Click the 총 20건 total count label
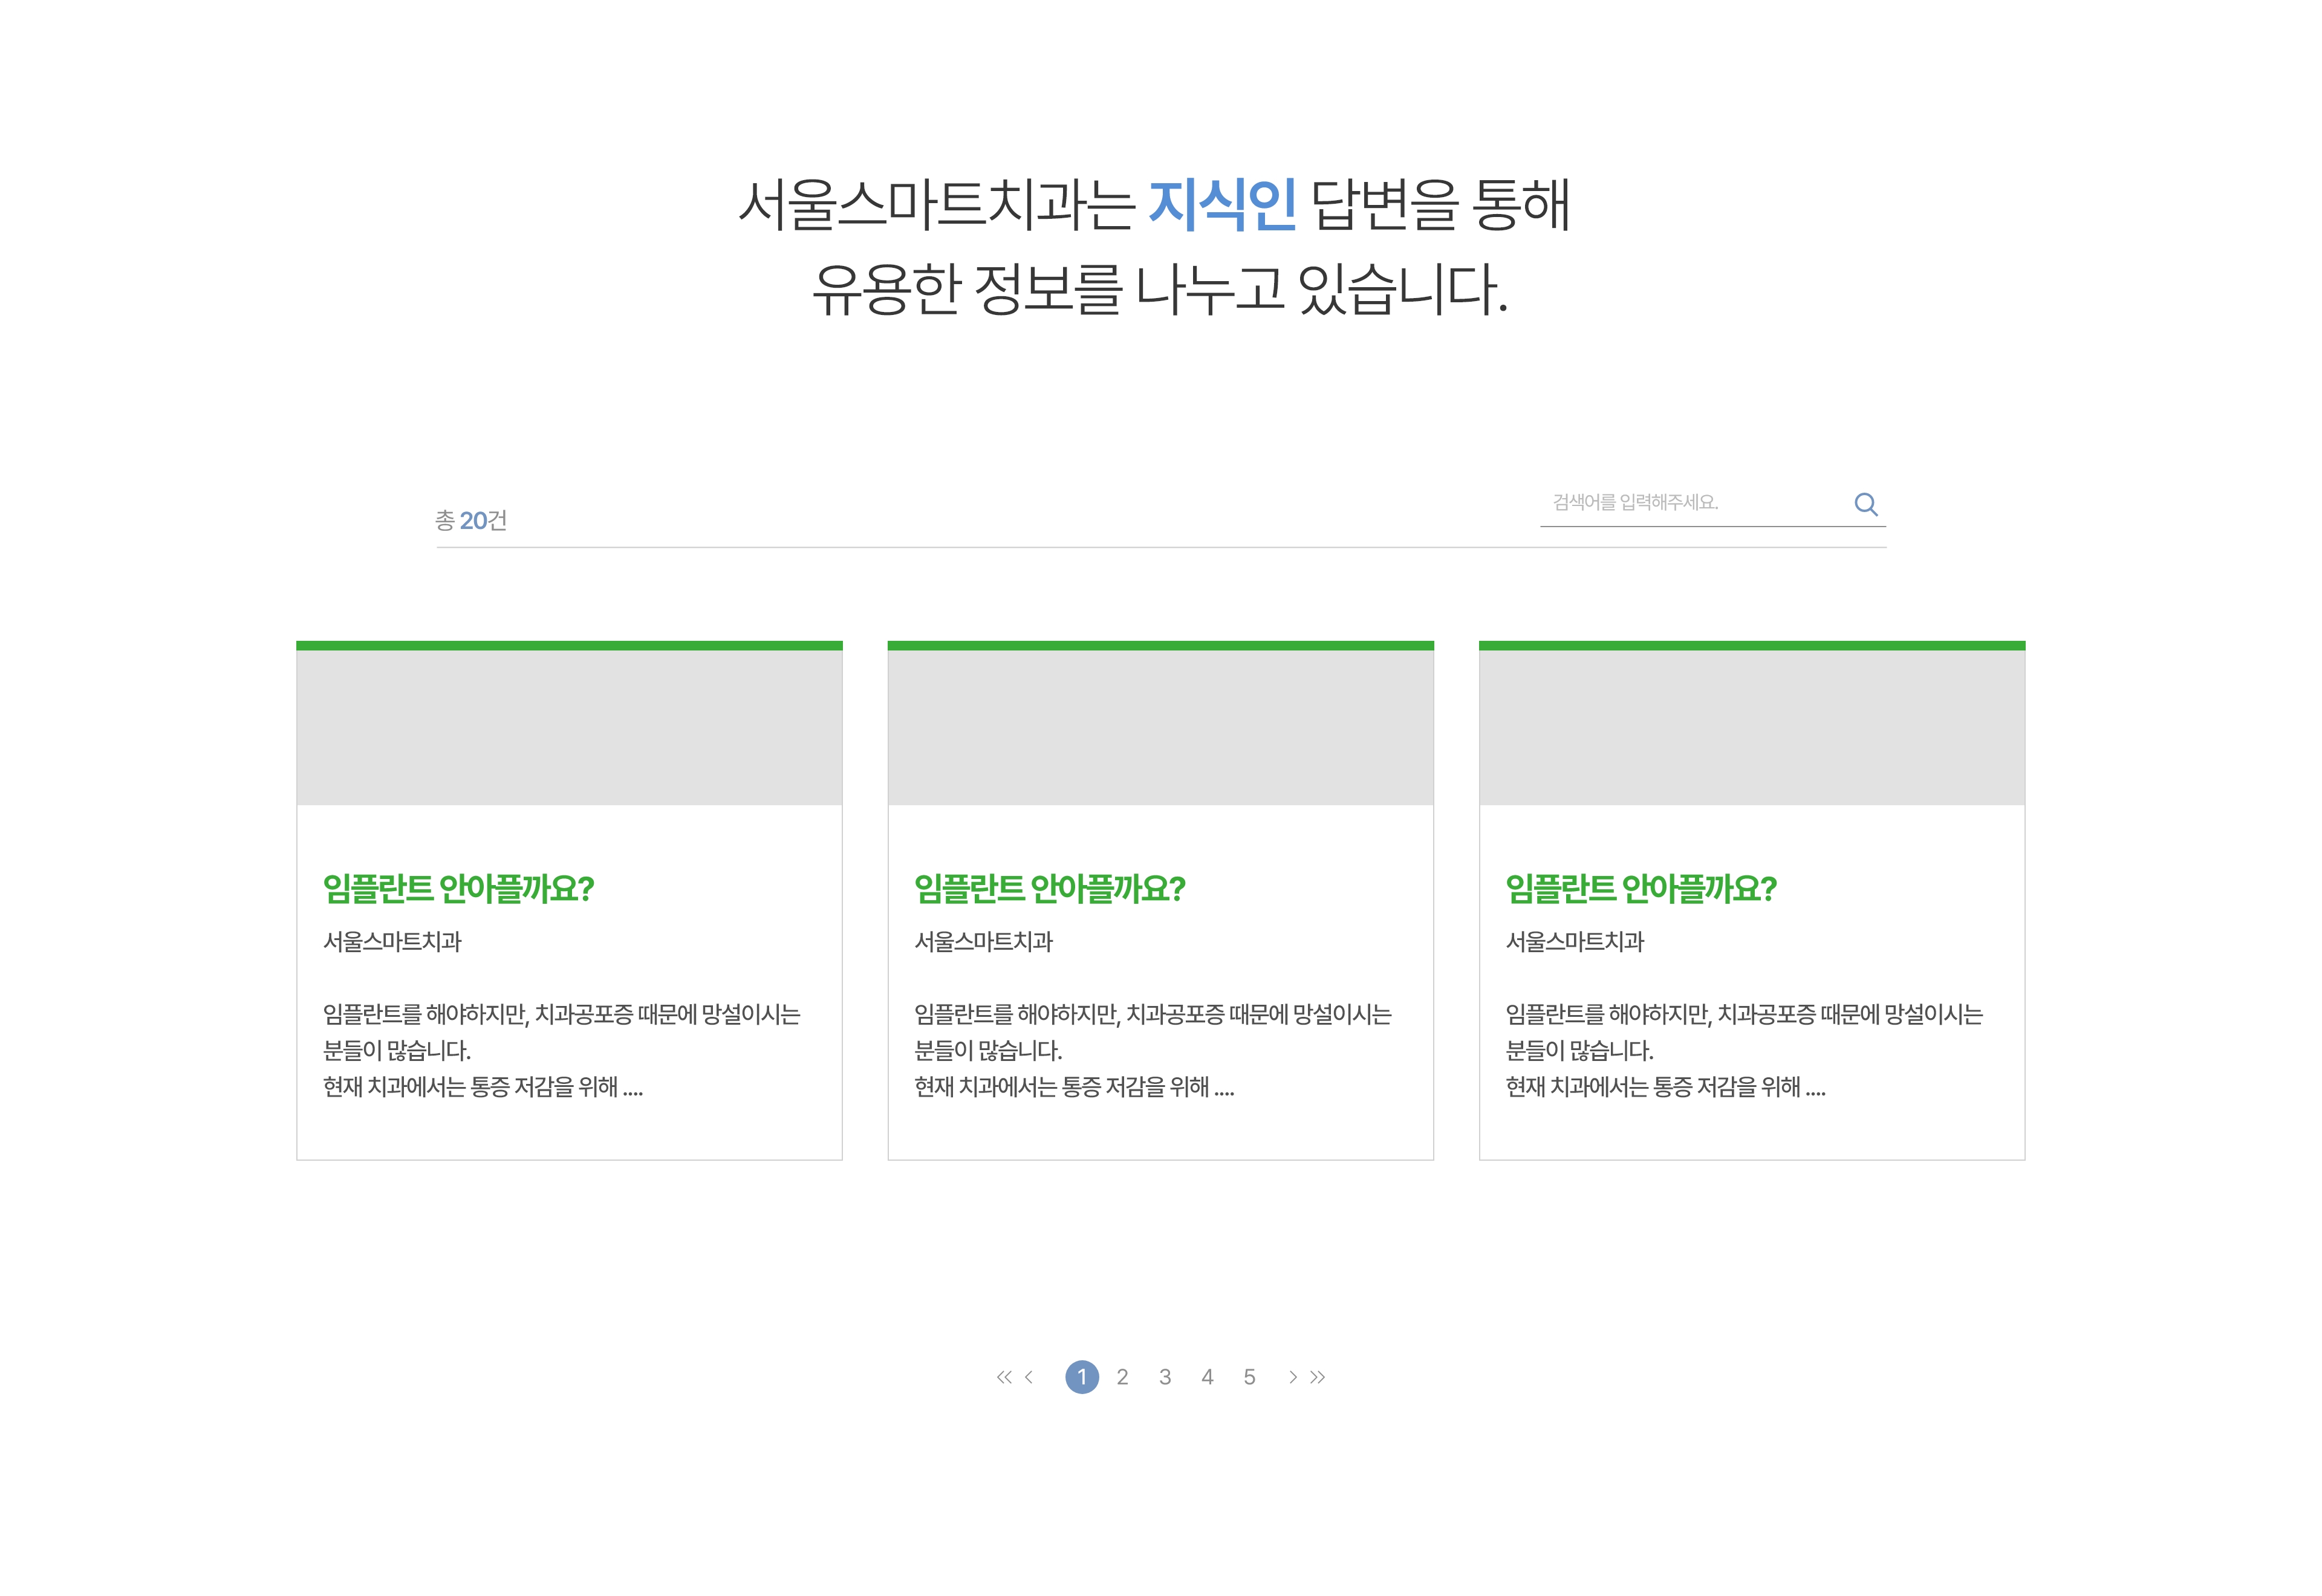The image size is (2322, 1596). click(x=471, y=520)
